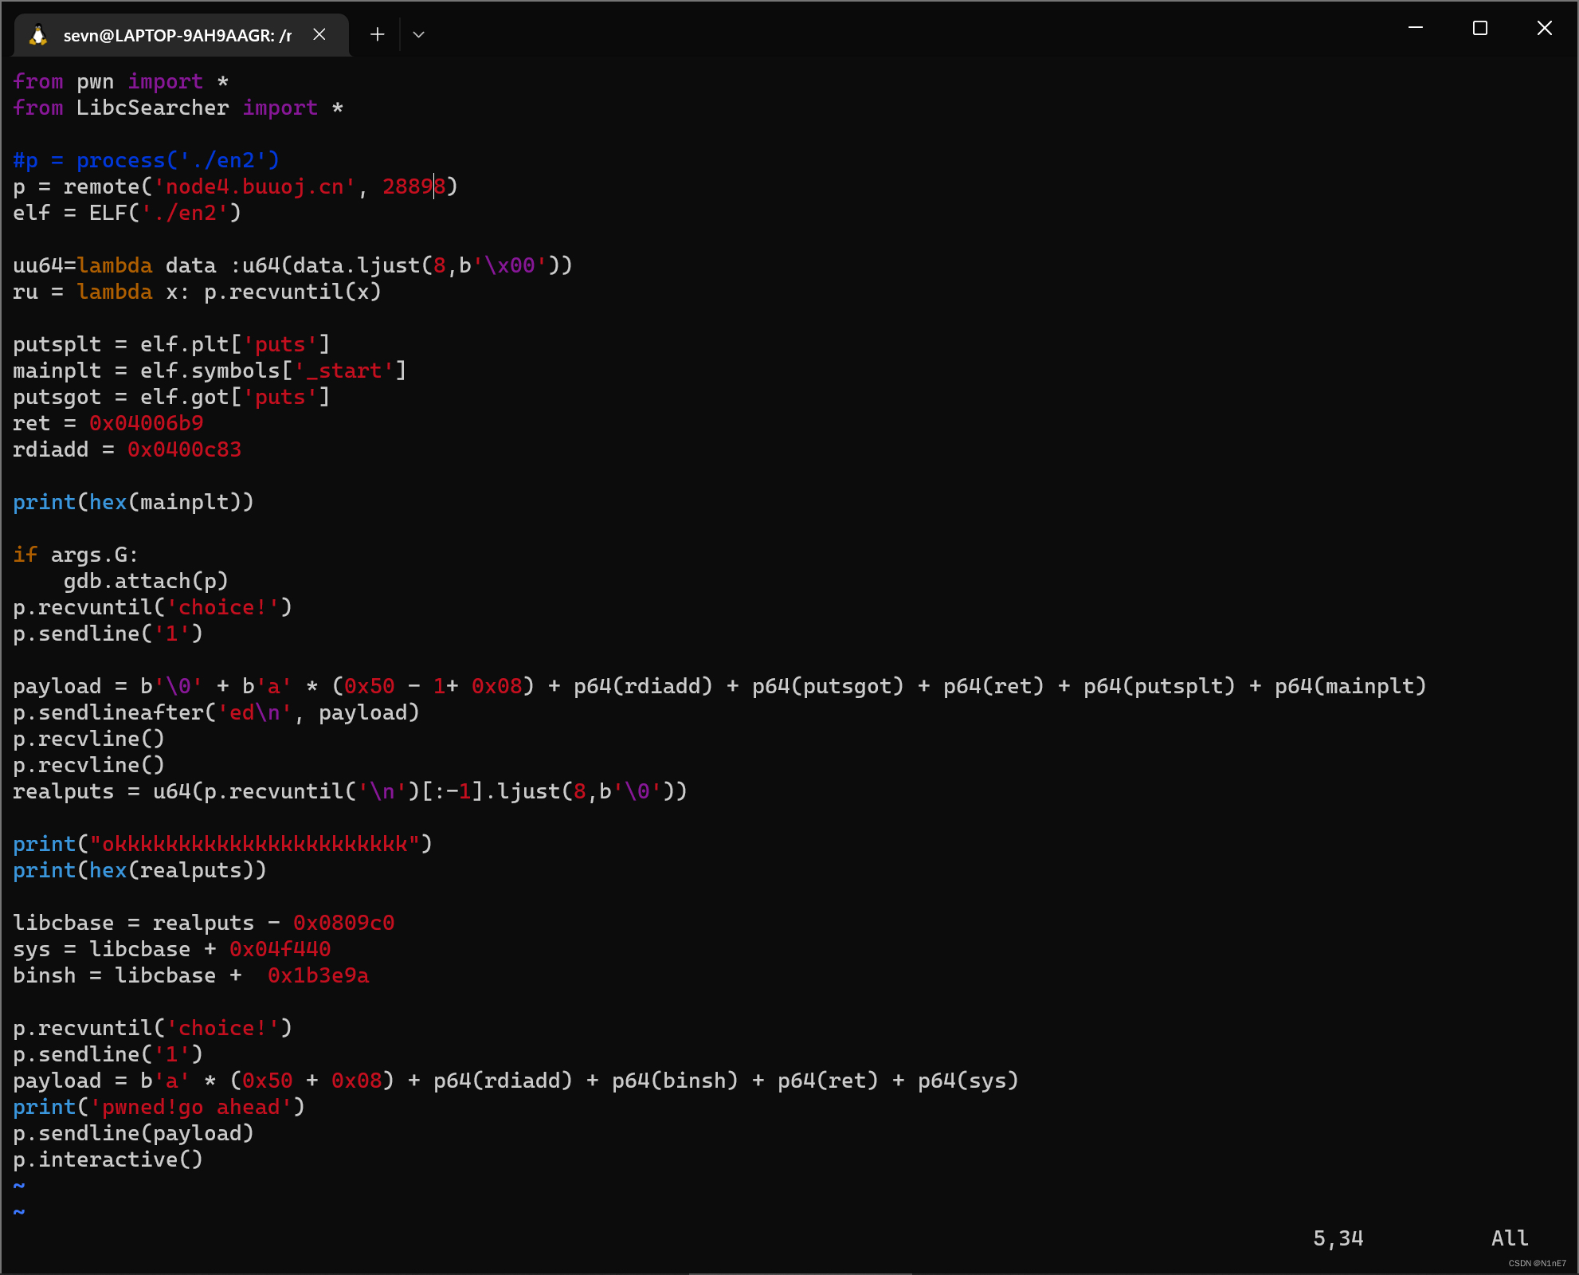Click the p.sendline(payload) line
The height and width of the screenshot is (1275, 1579).
click(x=134, y=1133)
